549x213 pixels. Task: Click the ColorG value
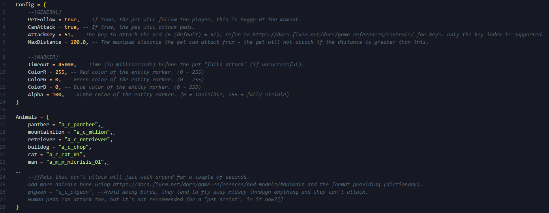[56, 80]
